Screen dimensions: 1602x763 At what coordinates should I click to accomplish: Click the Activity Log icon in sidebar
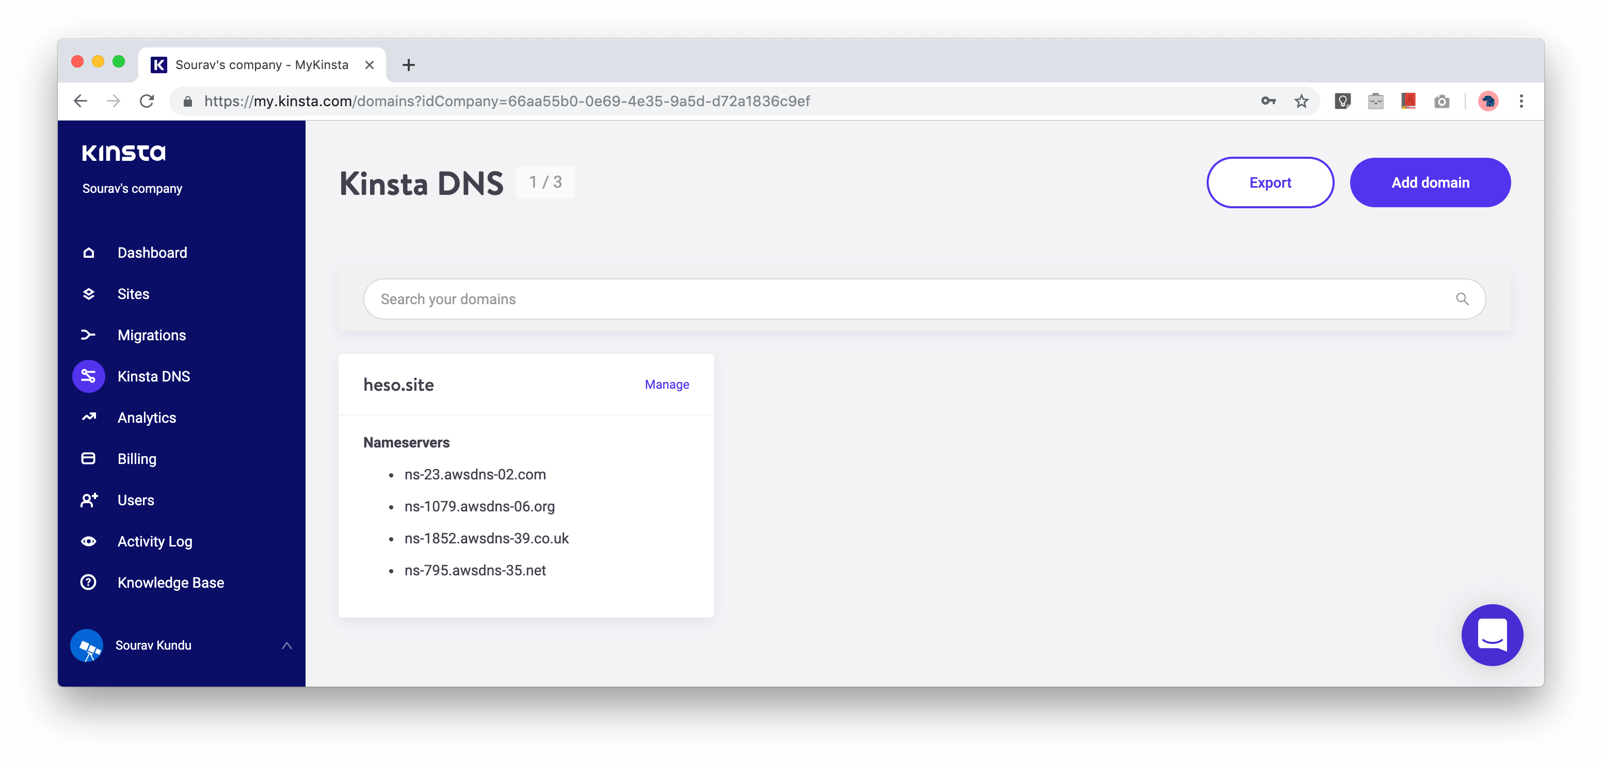click(89, 542)
